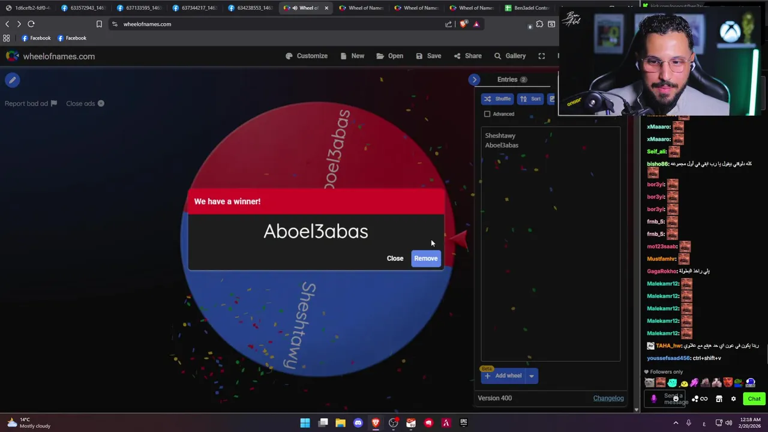Screen dimensions: 768x432
Task: Enable the Advanced checkbox
Action: [487, 114]
